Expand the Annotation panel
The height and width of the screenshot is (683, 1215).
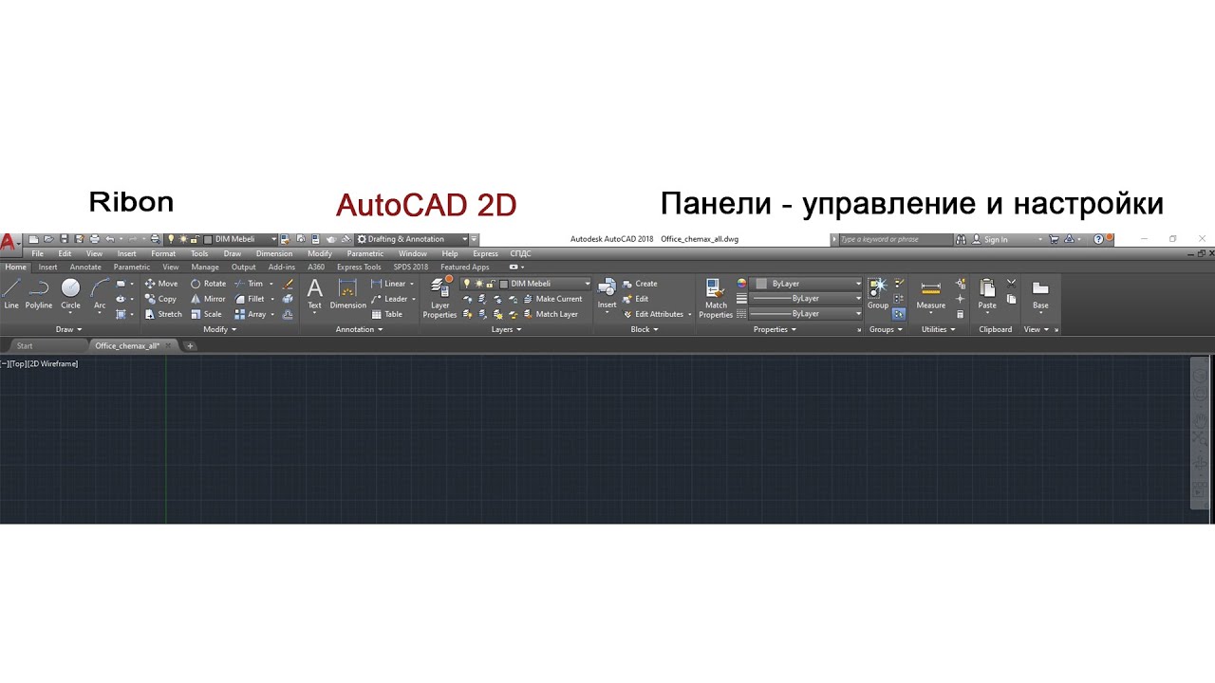click(359, 329)
